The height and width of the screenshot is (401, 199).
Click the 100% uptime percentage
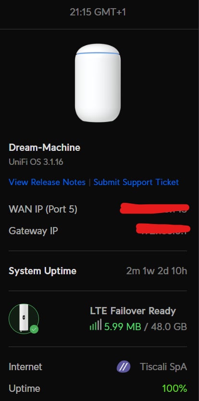tap(174, 388)
